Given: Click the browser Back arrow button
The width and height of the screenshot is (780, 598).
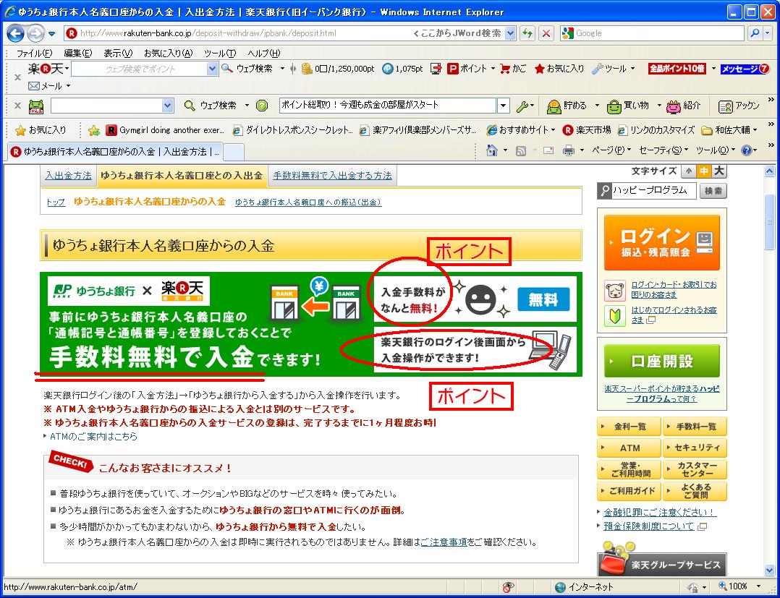Looking at the screenshot, I should 15,34.
